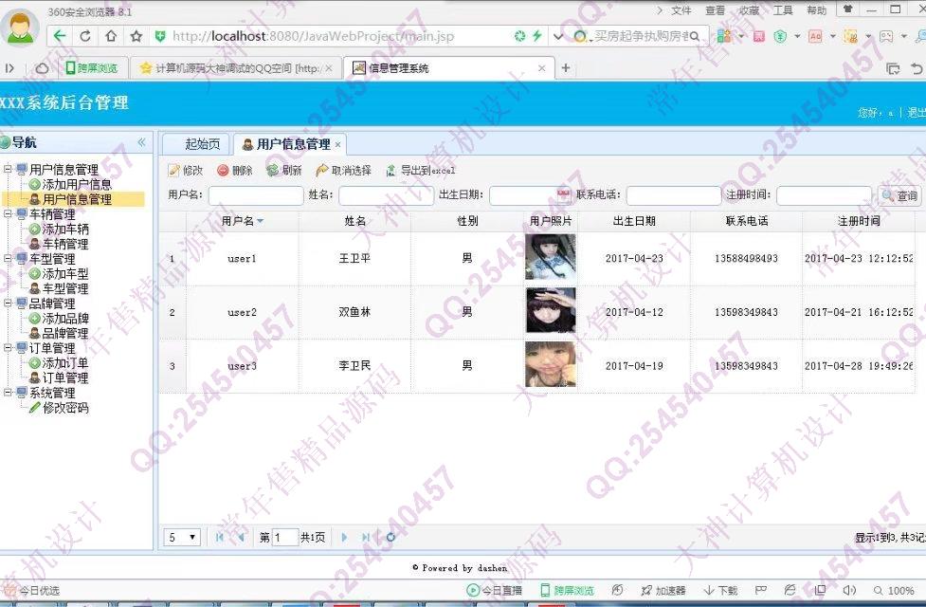The image size is (926, 607).
Task: Collapse the 用户信息管理 tree node
Action: pos(9,170)
